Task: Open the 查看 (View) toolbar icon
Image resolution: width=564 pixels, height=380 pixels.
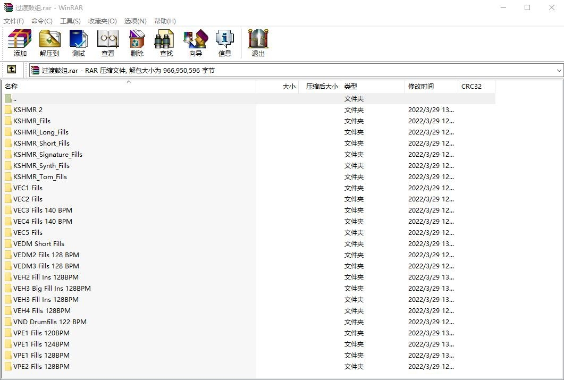Action: (108, 43)
